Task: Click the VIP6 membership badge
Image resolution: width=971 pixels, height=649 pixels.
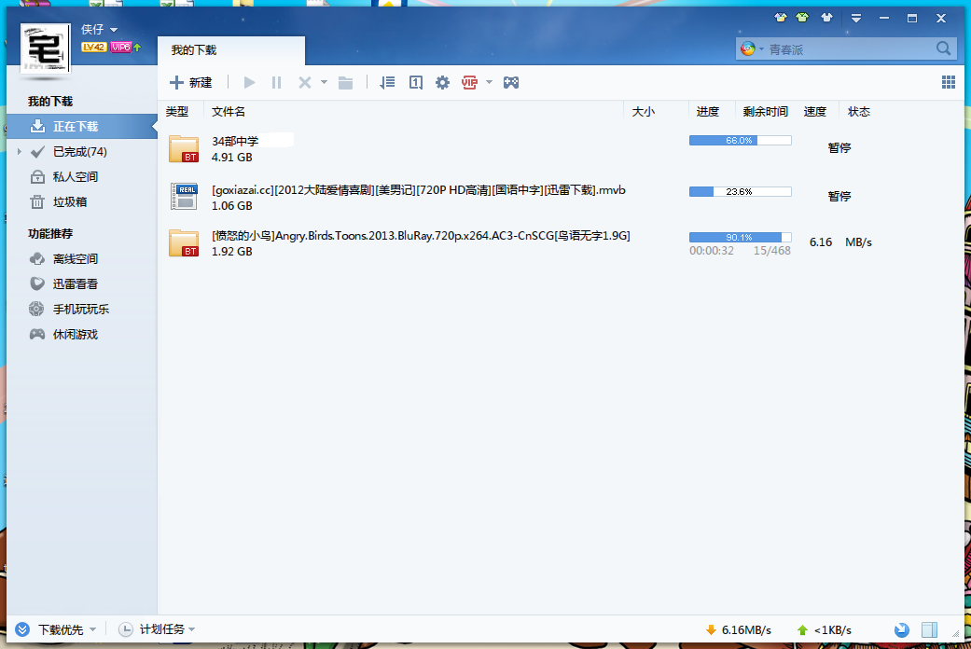Action: coord(120,47)
